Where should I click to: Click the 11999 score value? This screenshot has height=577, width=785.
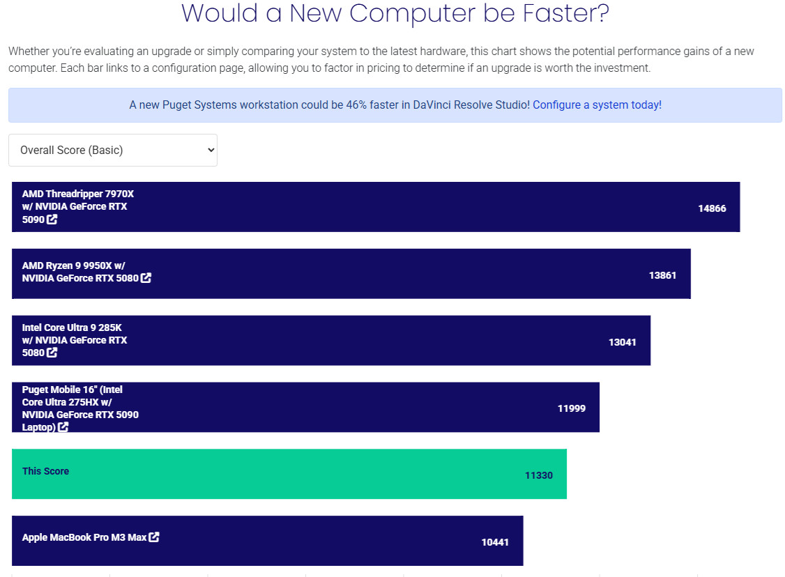tap(572, 408)
